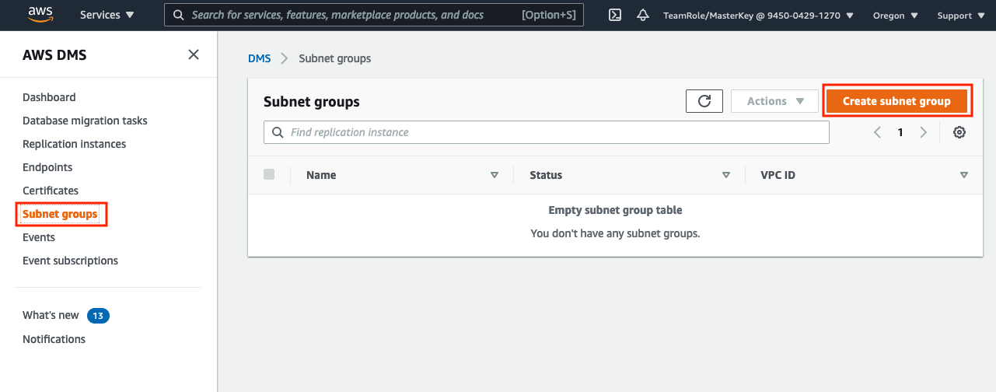996x392 pixels.
Task: Click Create subnet group button
Action: point(896,101)
